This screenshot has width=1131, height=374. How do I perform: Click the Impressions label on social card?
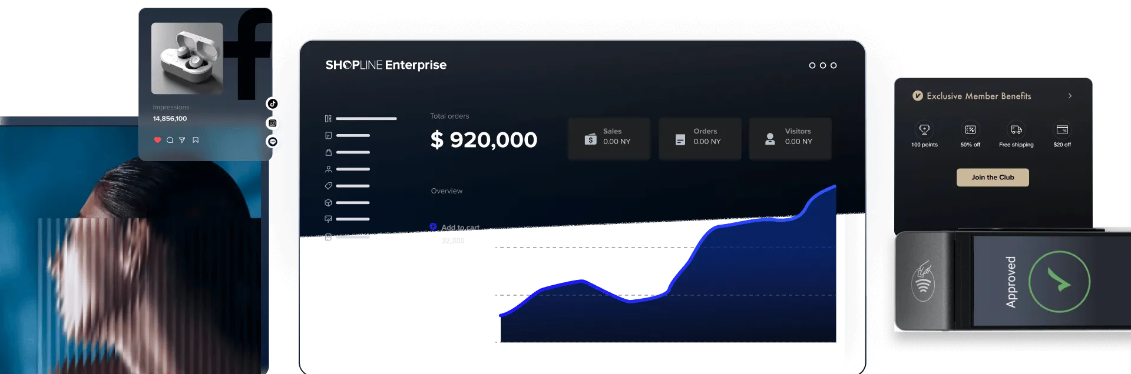(x=171, y=107)
